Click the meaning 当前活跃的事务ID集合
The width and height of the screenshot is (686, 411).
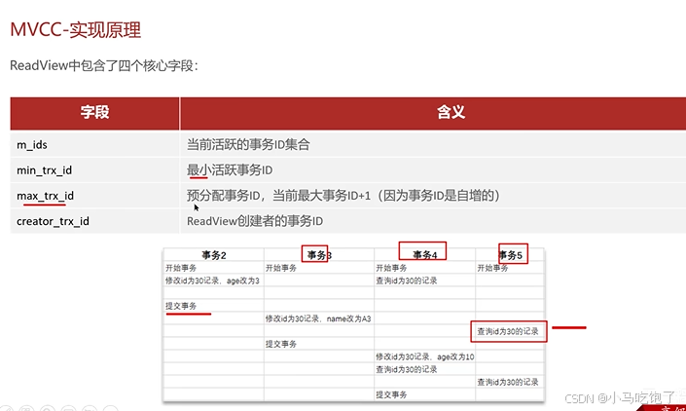[x=248, y=145]
